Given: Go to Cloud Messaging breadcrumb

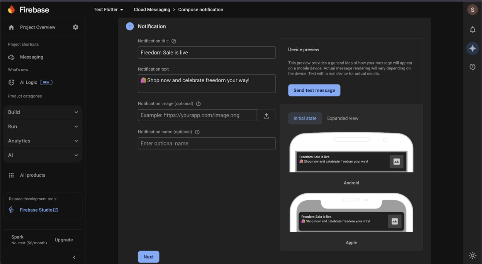Looking at the screenshot, I should tap(152, 10).
